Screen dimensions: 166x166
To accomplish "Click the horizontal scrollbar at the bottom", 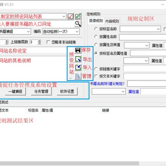I will [69, 164].
